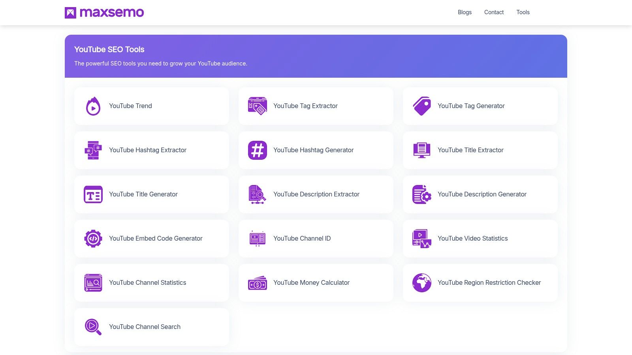Viewport: 632px width, 355px height.
Task: Open the Blogs page
Action: point(465,12)
